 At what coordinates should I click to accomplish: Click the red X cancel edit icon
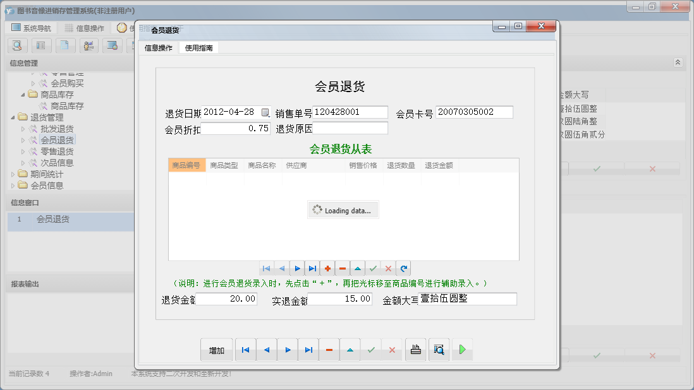[x=388, y=268]
